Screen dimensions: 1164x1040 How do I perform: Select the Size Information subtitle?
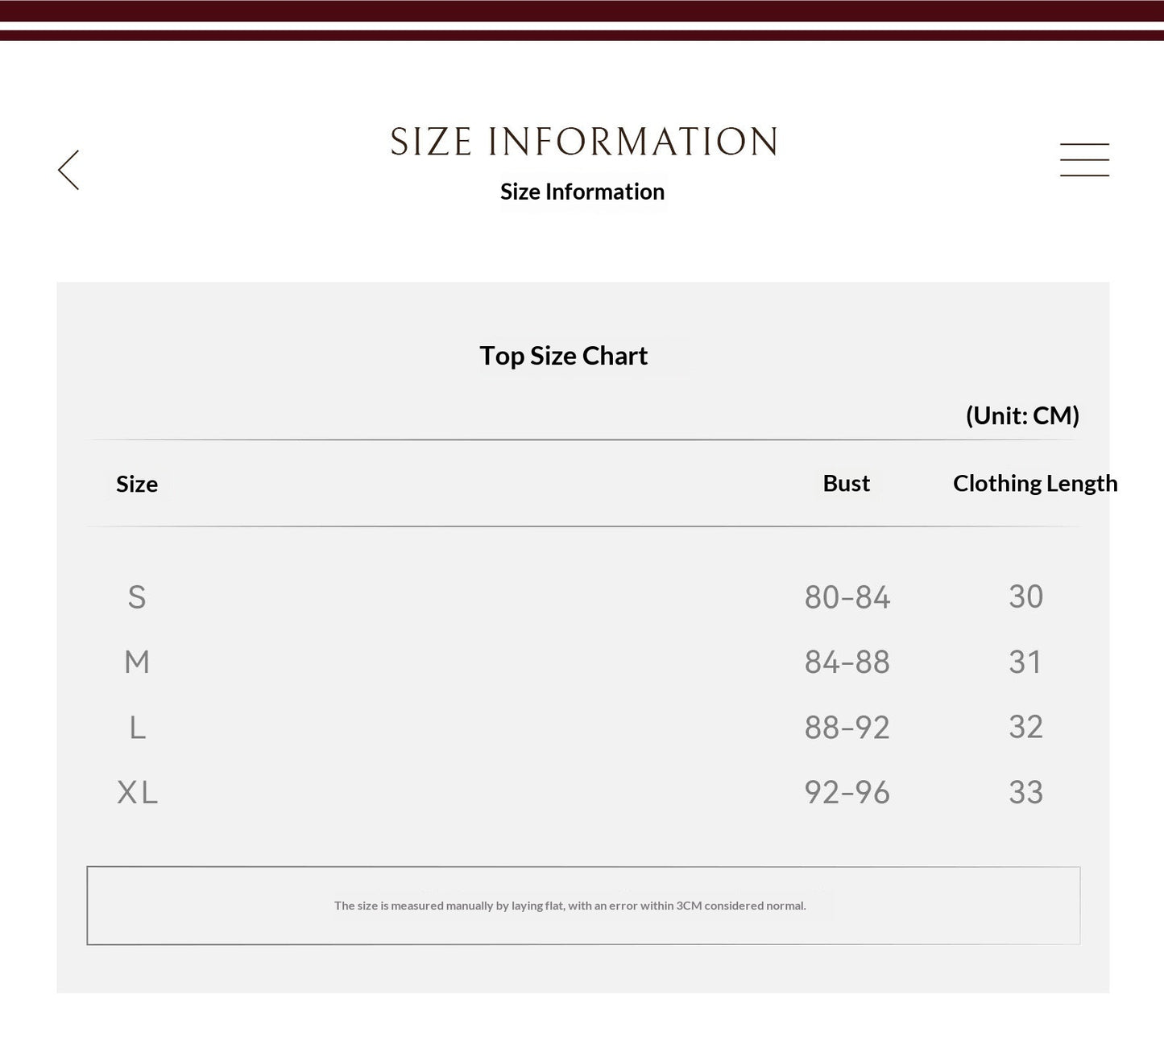click(582, 192)
